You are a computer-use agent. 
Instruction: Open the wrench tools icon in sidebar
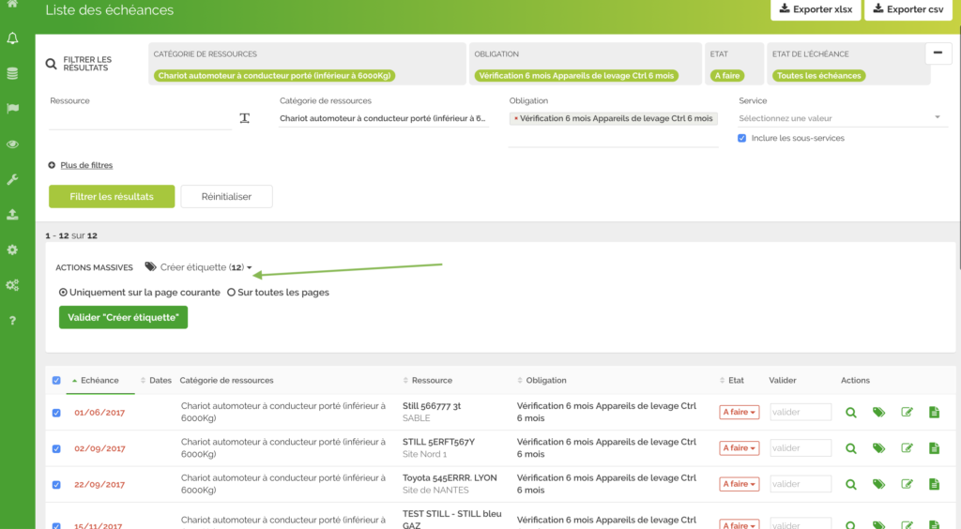pos(12,179)
